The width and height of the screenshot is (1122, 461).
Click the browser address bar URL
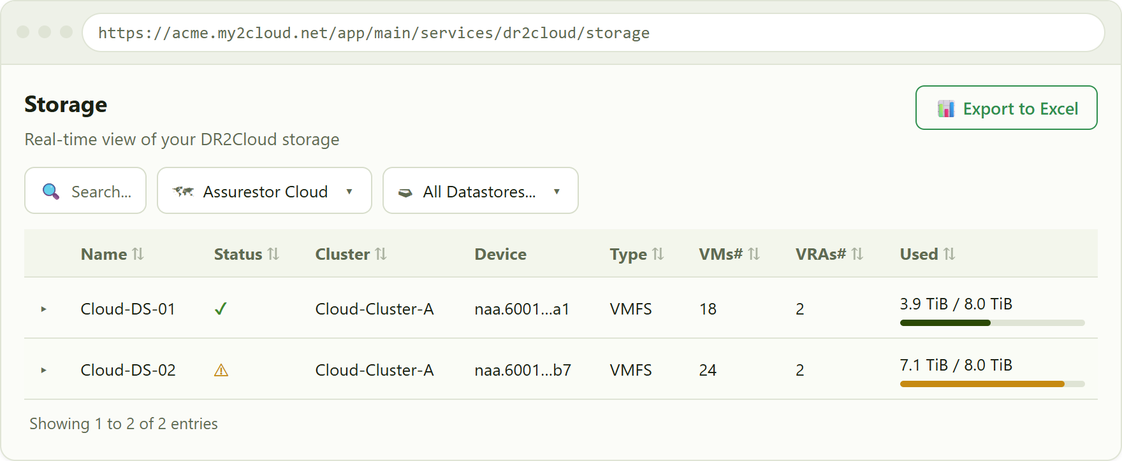(374, 33)
